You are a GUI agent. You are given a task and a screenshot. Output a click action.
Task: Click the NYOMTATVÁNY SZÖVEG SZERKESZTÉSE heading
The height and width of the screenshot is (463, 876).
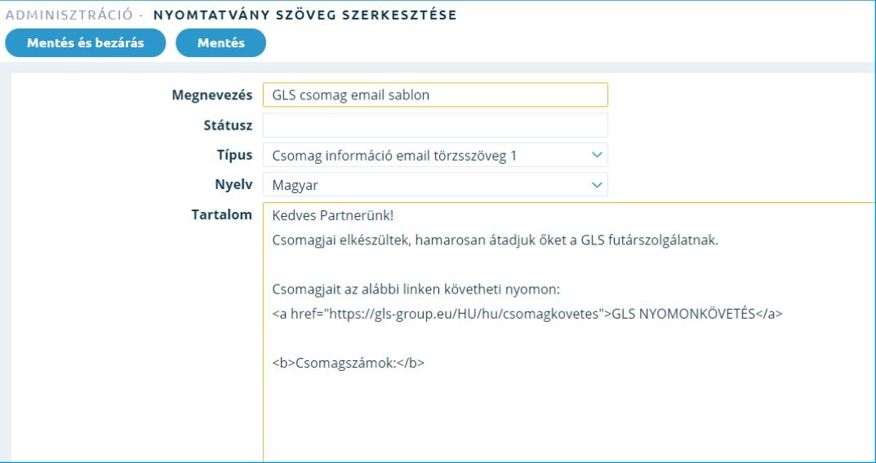(x=305, y=15)
